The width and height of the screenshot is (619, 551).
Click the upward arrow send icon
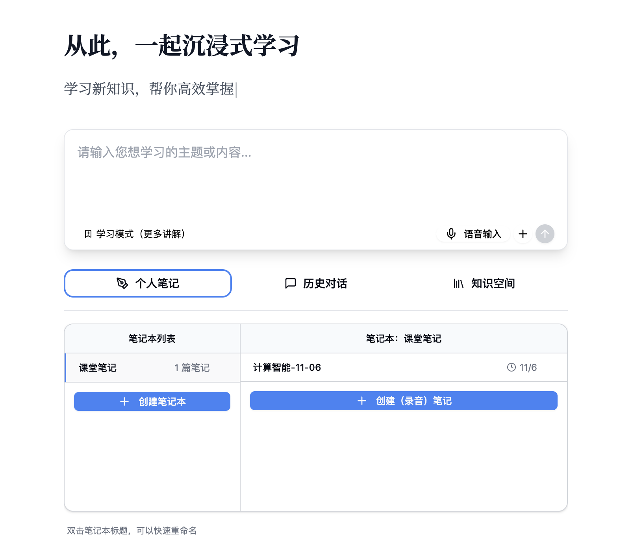click(x=545, y=233)
